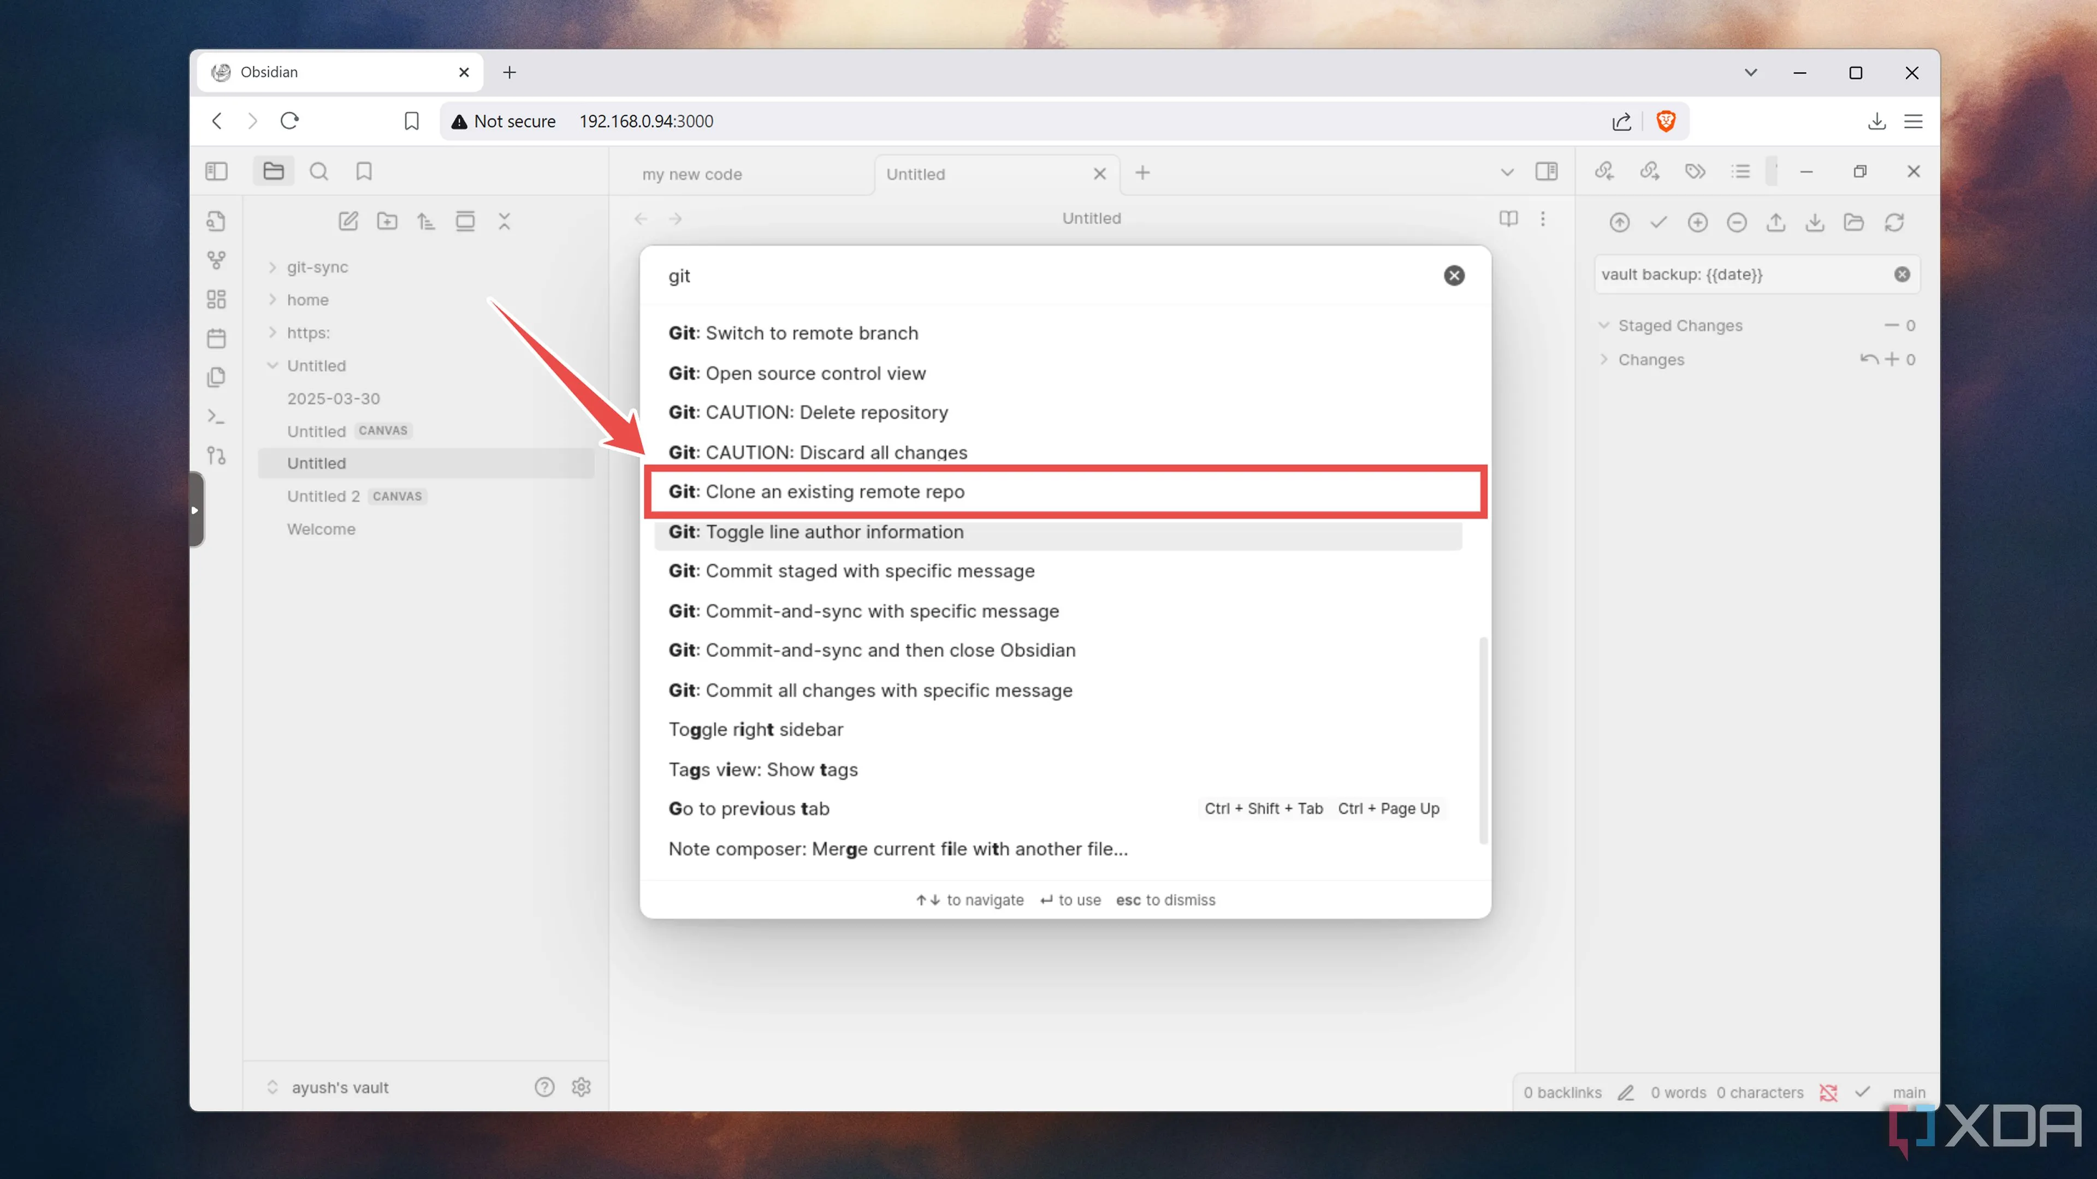Image resolution: width=2097 pixels, height=1179 pixels.
Task: Expand the https: folder
Action: coord(307,333)
